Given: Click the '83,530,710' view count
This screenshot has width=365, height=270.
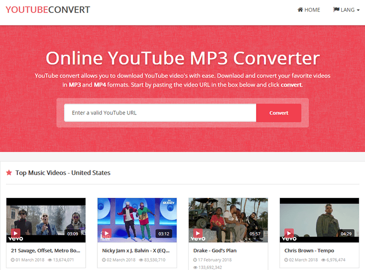Looking at the screenshot, I should pyautogui.click(x=155, y=260).
